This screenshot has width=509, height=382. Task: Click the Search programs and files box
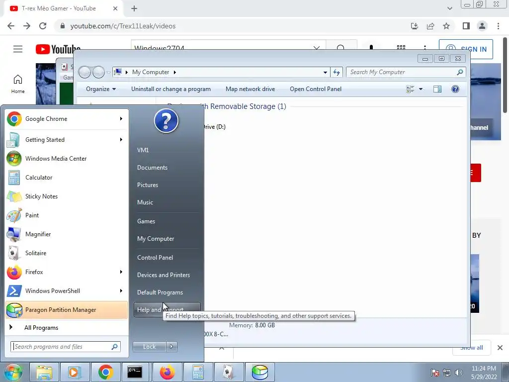pyautogui.click(x=66, y=347)
